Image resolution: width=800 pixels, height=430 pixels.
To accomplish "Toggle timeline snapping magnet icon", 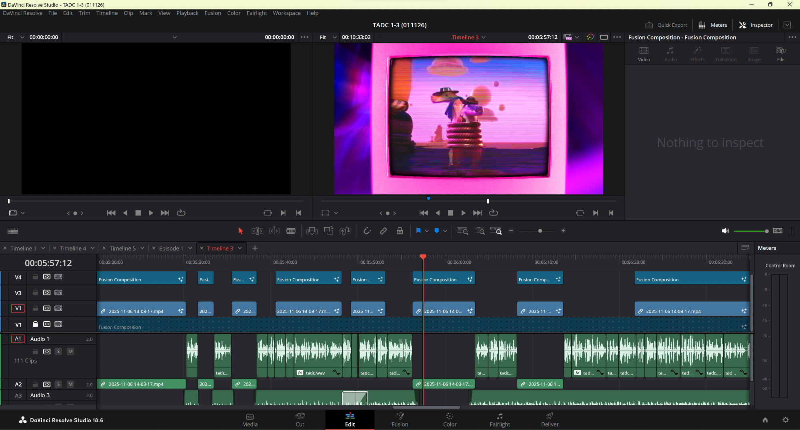I will [367, 231].
